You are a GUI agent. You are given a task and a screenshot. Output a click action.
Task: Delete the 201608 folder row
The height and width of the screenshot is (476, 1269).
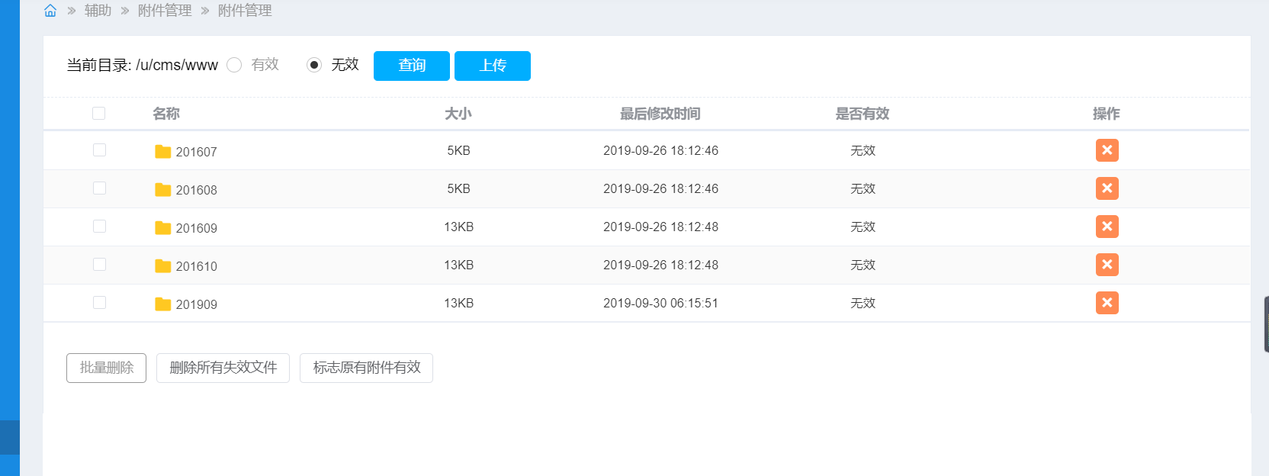click(1107, 188)
